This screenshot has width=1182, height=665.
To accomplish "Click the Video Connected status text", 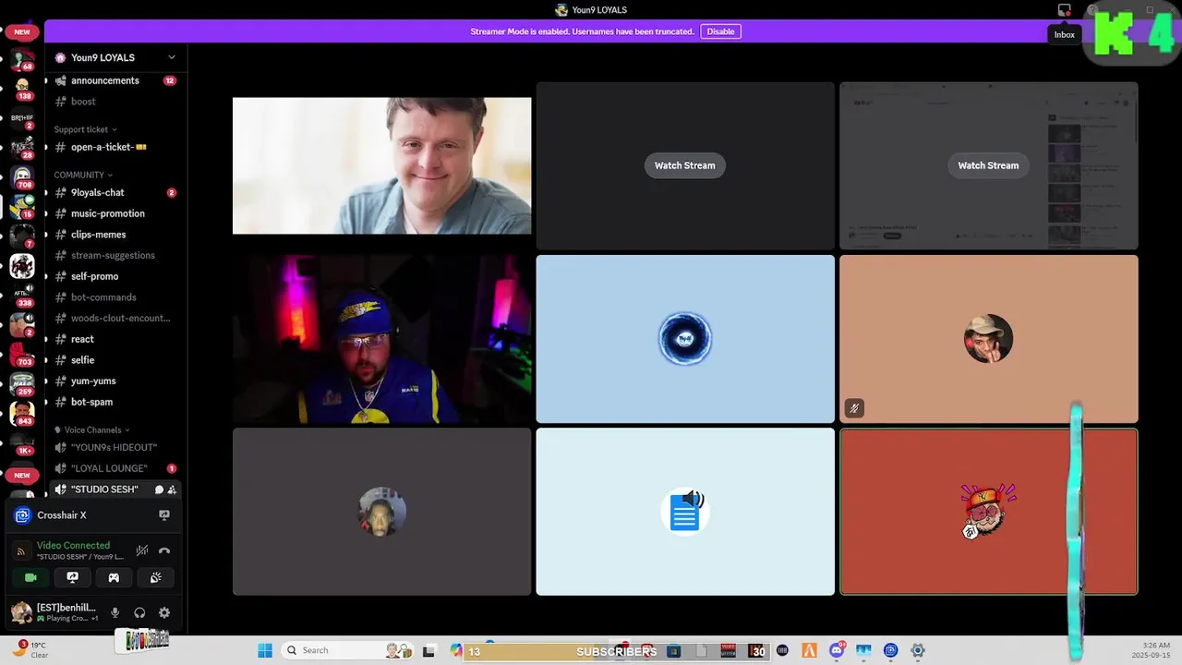I will click(x=73, y=545).
